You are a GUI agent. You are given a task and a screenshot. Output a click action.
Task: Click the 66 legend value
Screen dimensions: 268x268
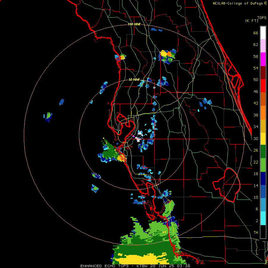pos(256,33)
